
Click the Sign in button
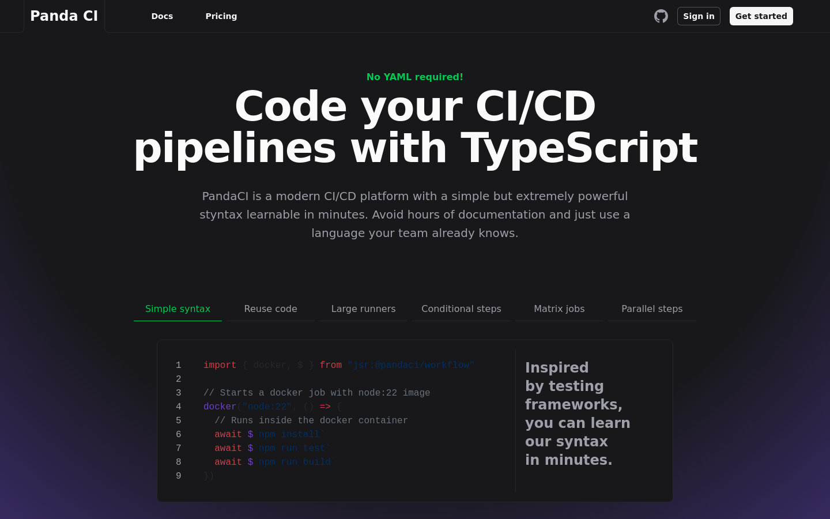(x=699, y=16)
